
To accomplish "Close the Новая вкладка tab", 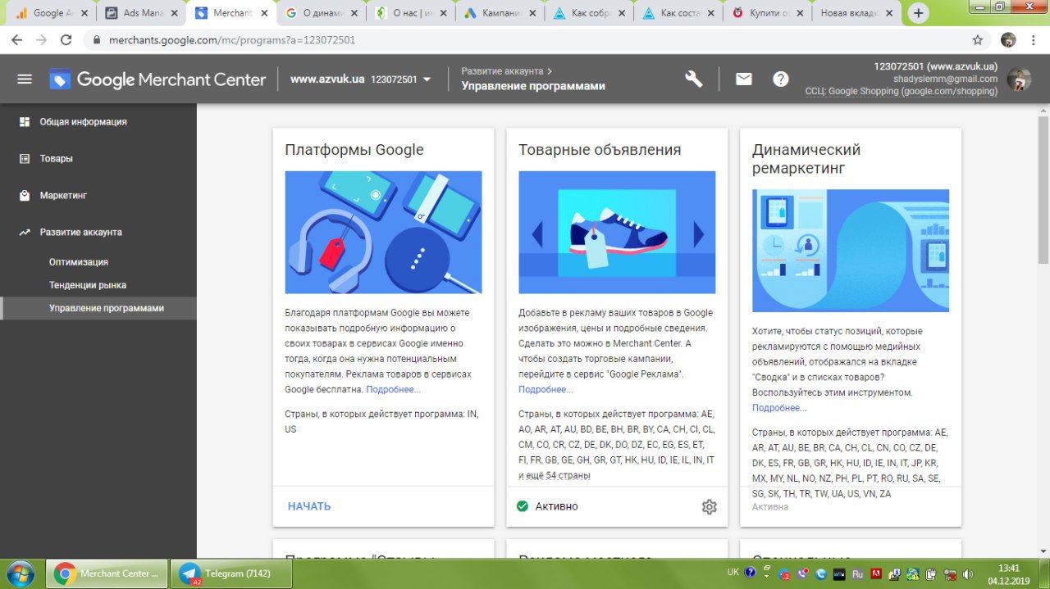I will pyautogui.click(x=889, y=13).
